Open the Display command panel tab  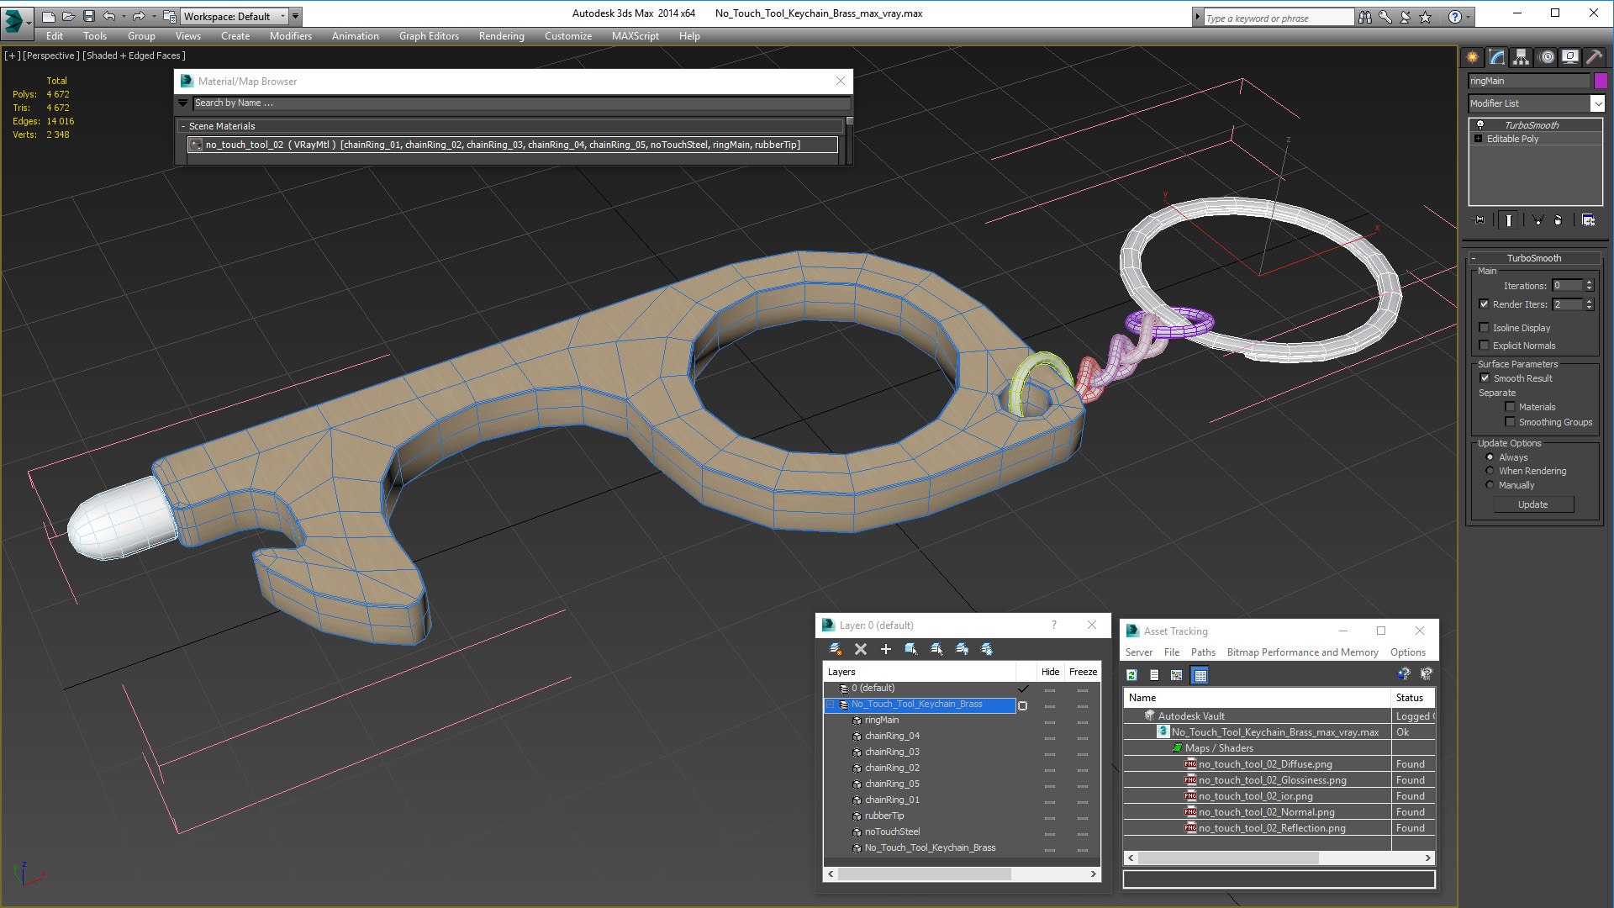tap(1569, 57)
